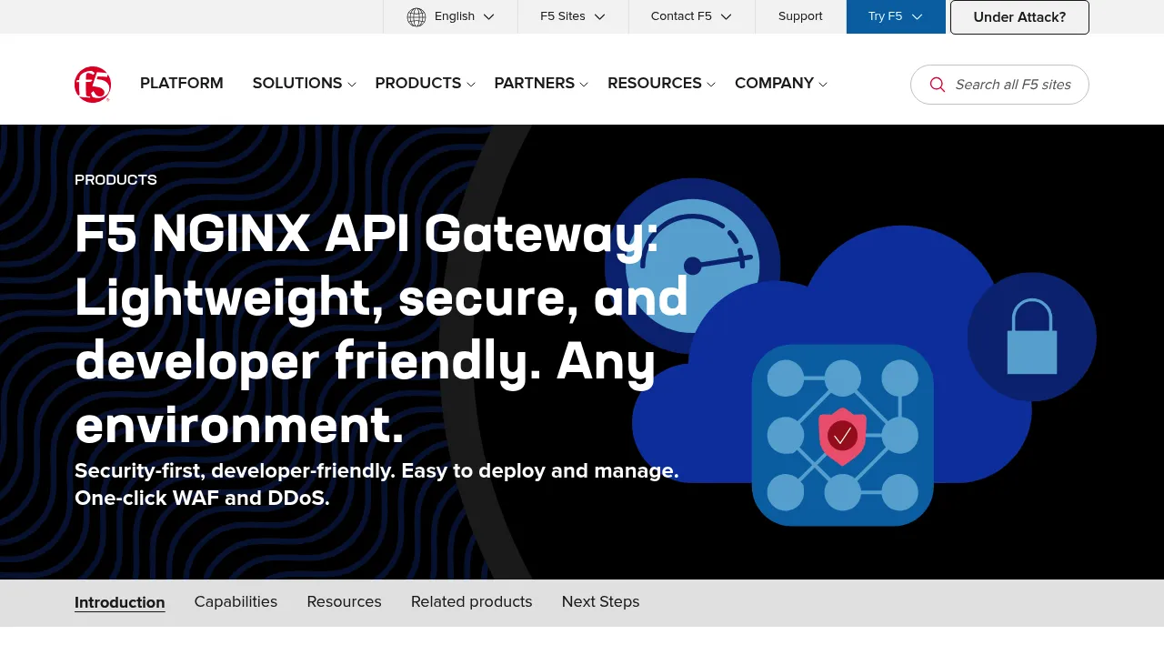Expand the PRODUCTS menu chevron
Screen dimensions: 1164x655
tap(471, 85)
